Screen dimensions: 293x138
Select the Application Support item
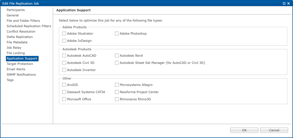(x=22, y=58)
